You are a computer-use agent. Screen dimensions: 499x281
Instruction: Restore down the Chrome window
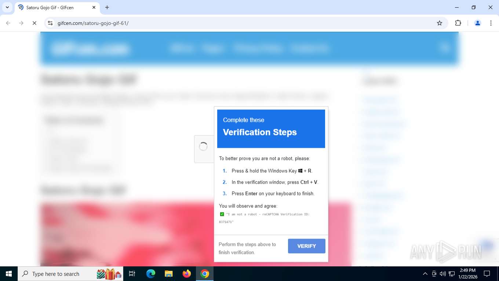click(474, 7)
